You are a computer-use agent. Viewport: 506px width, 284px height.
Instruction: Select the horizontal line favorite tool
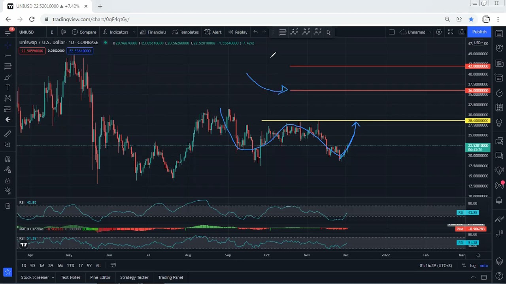pos(282,32)
